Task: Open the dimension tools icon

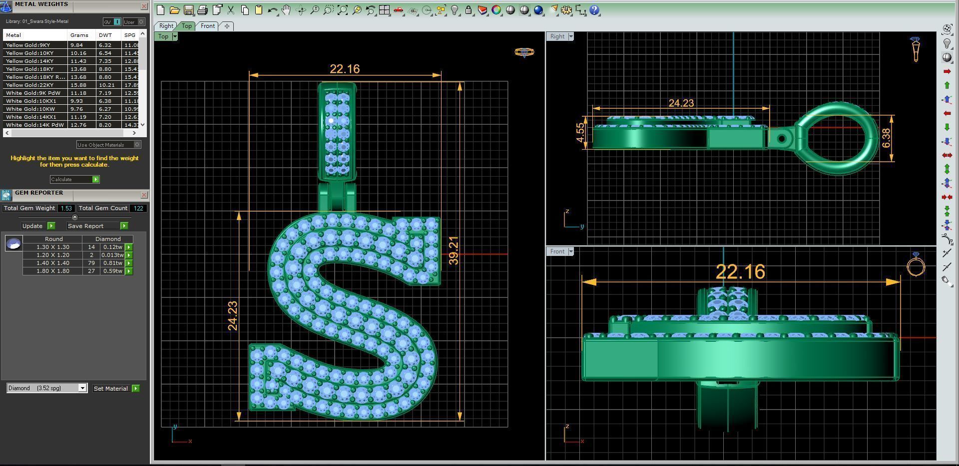Action: tap(580, 10)
